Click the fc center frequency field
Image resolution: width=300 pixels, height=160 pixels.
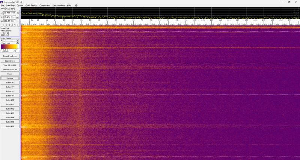pyautogui.click(x=9, y=17)
